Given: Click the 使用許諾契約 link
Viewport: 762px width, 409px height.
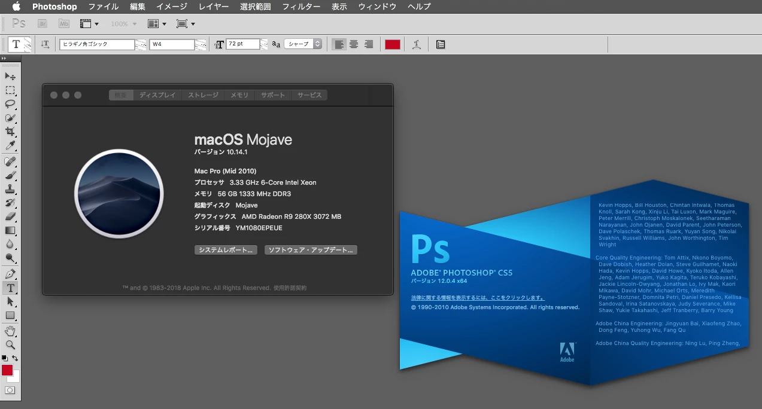Looking at the screenshot, I should point(290,288).
